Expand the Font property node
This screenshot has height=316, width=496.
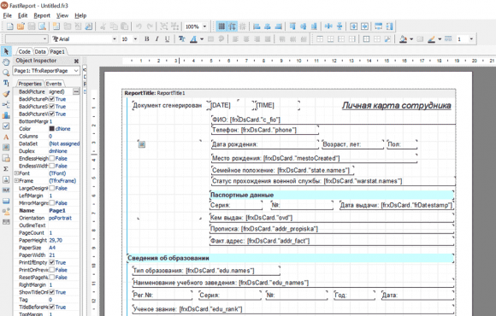point(16,173)
